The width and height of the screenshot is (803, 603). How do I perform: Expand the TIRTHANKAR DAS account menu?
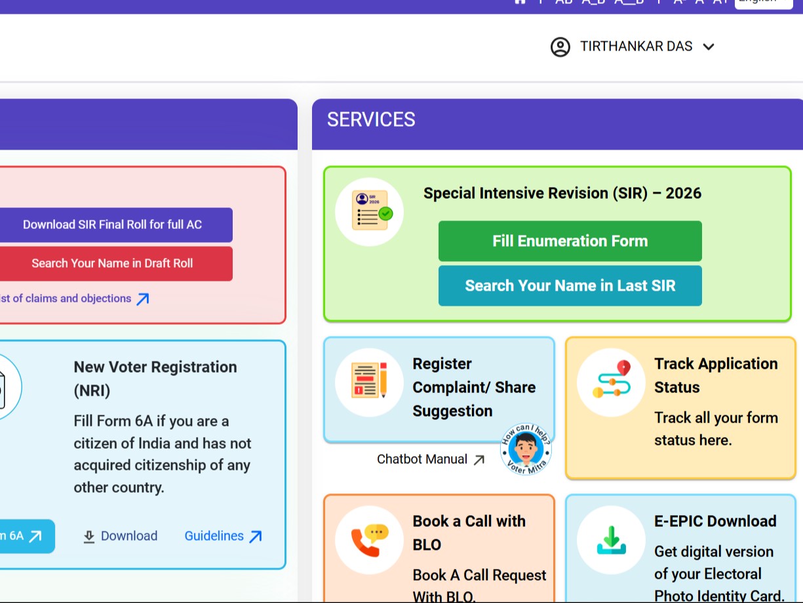[709, 47]
